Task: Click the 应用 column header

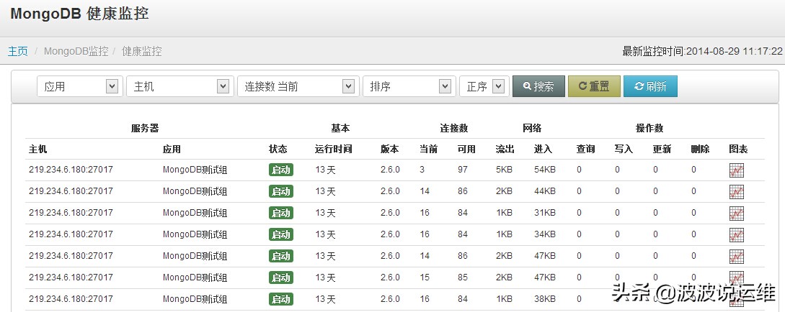Action: 172,149
